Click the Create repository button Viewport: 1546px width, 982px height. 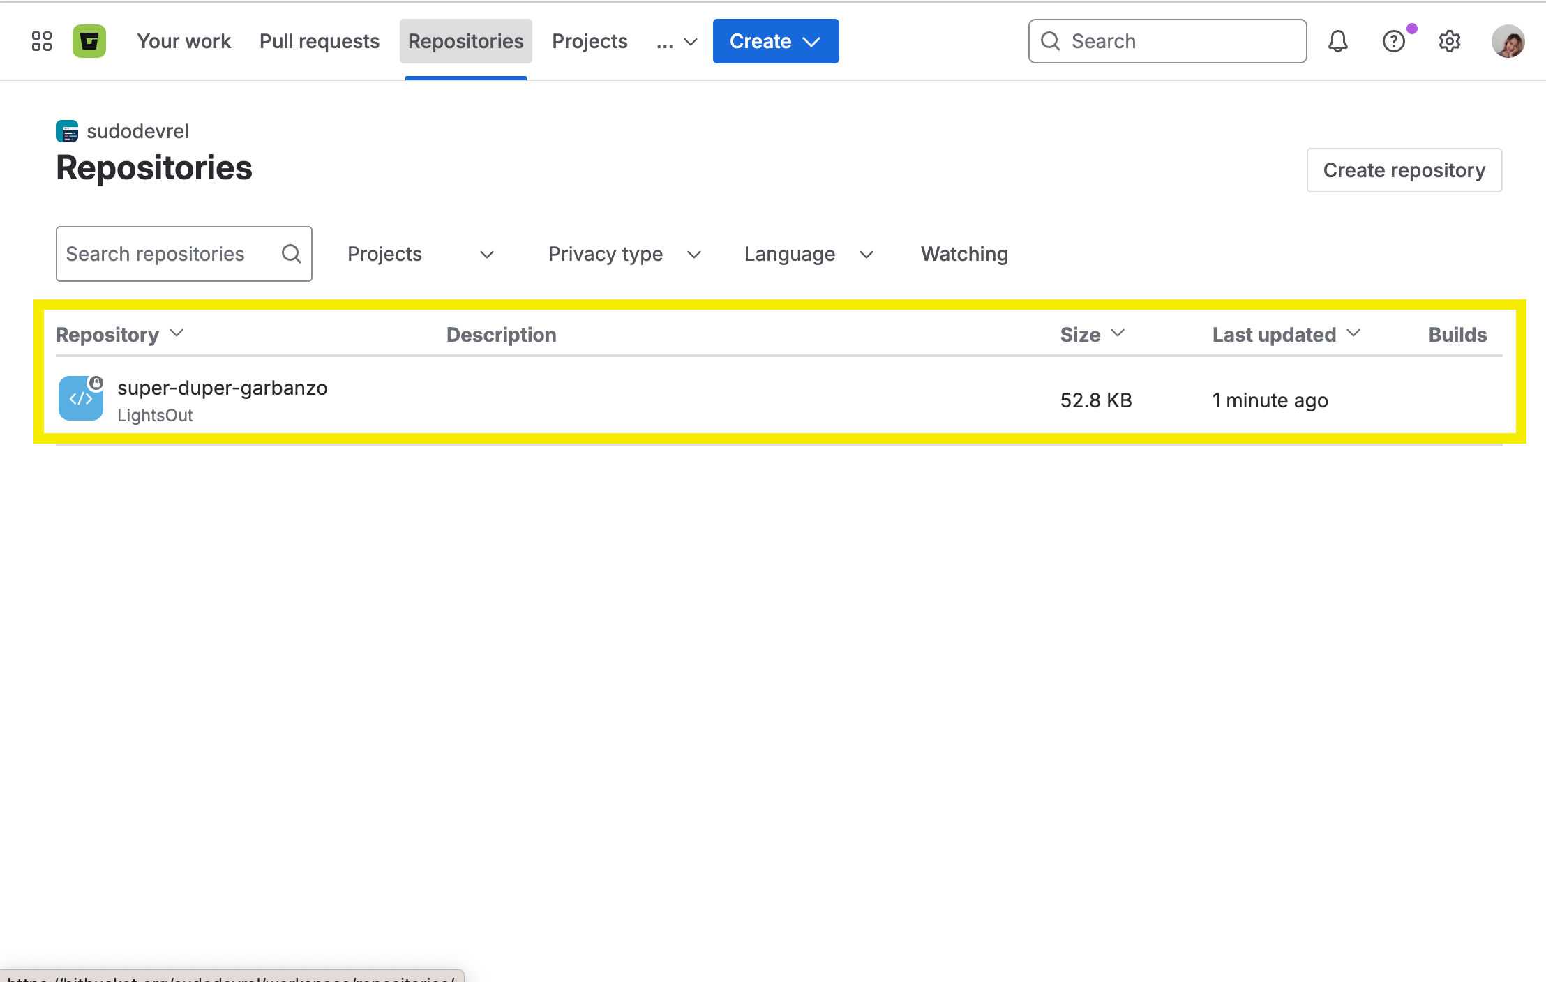click(1404, 170)
